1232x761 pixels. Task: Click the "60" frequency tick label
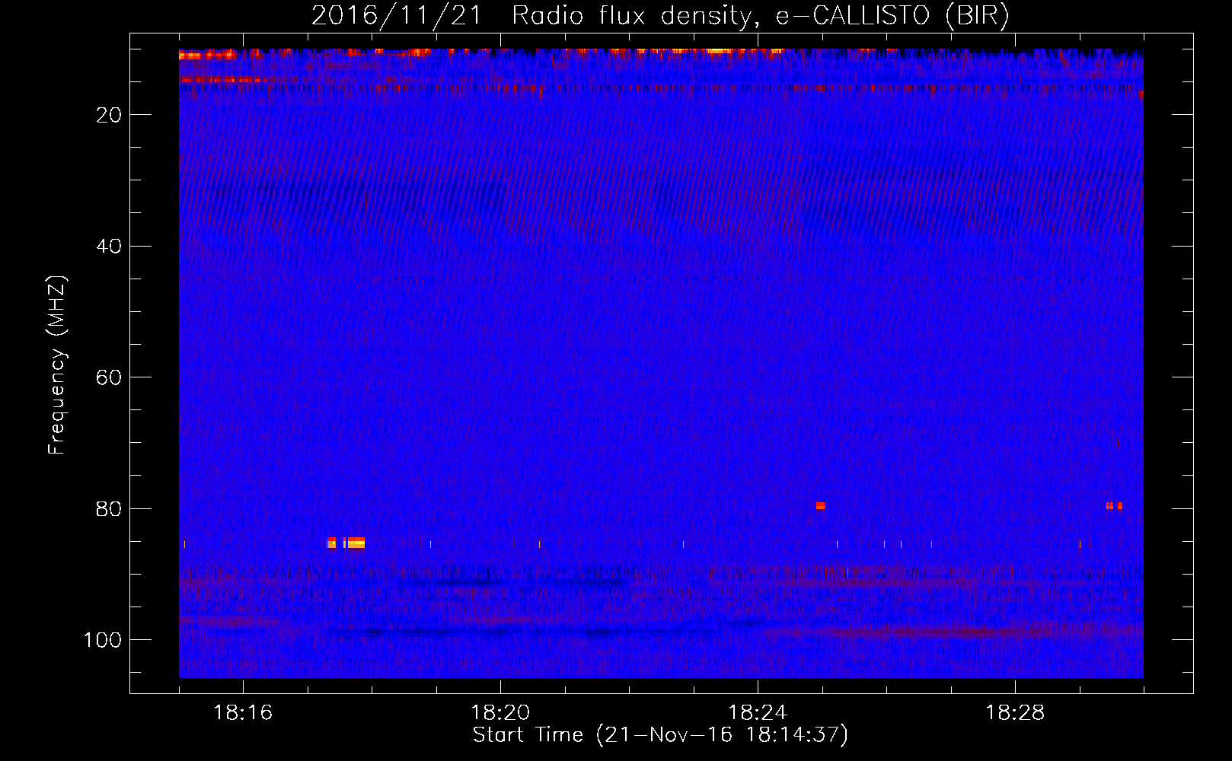(x=110, y=377)
